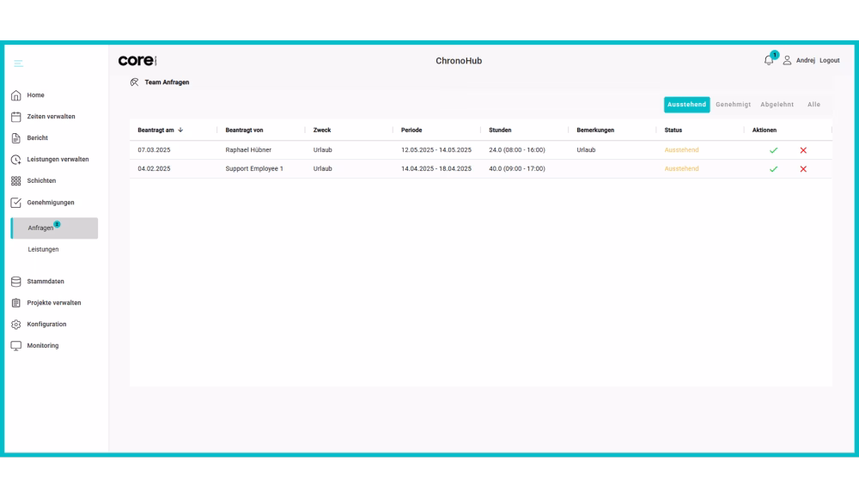
Task: Click the Logout link
Action: coord(829,61)
